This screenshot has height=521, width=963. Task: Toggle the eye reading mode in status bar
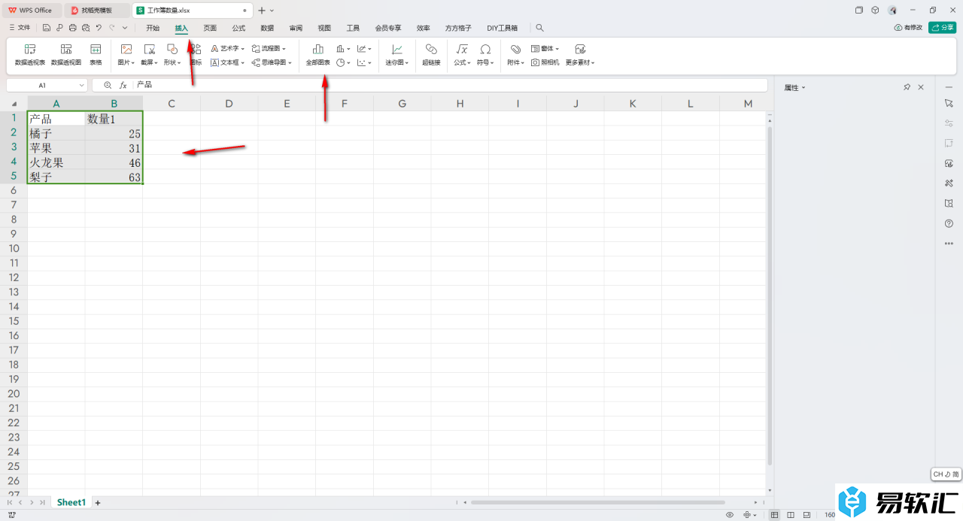[x=730, y=515]
